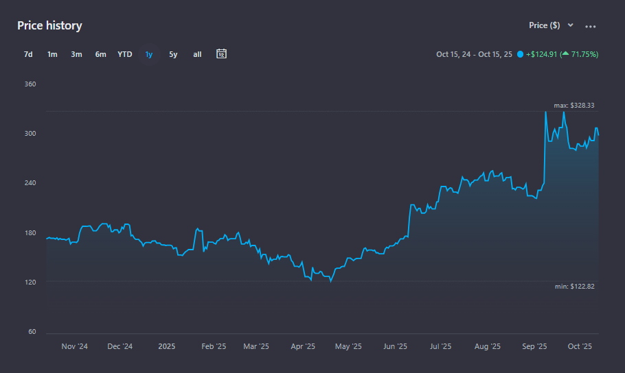Click the Oct 15, 24 - Oct 15, 25 date range

coord(474,54)
